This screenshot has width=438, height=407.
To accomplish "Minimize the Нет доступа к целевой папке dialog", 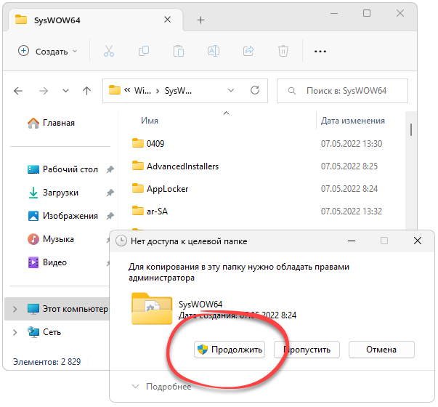I will pyautogui.click(x=352, y=241).
